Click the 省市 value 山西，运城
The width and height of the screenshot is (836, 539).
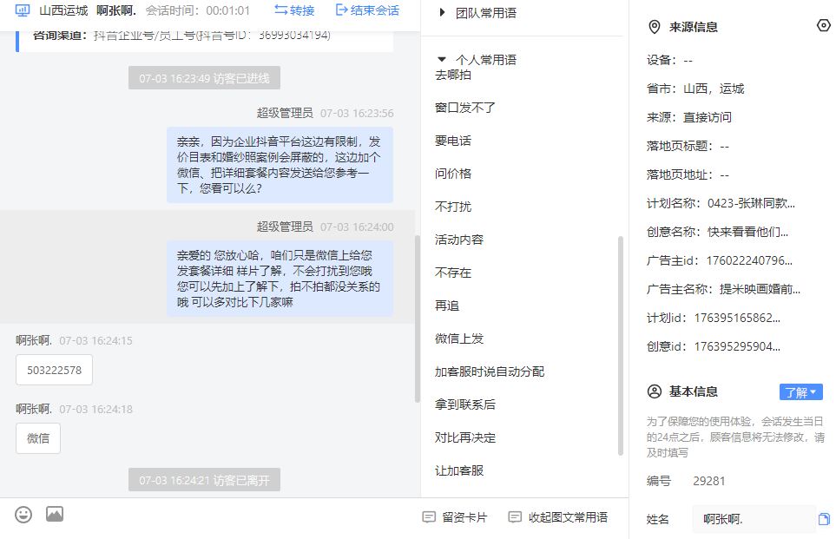point(714,89)
